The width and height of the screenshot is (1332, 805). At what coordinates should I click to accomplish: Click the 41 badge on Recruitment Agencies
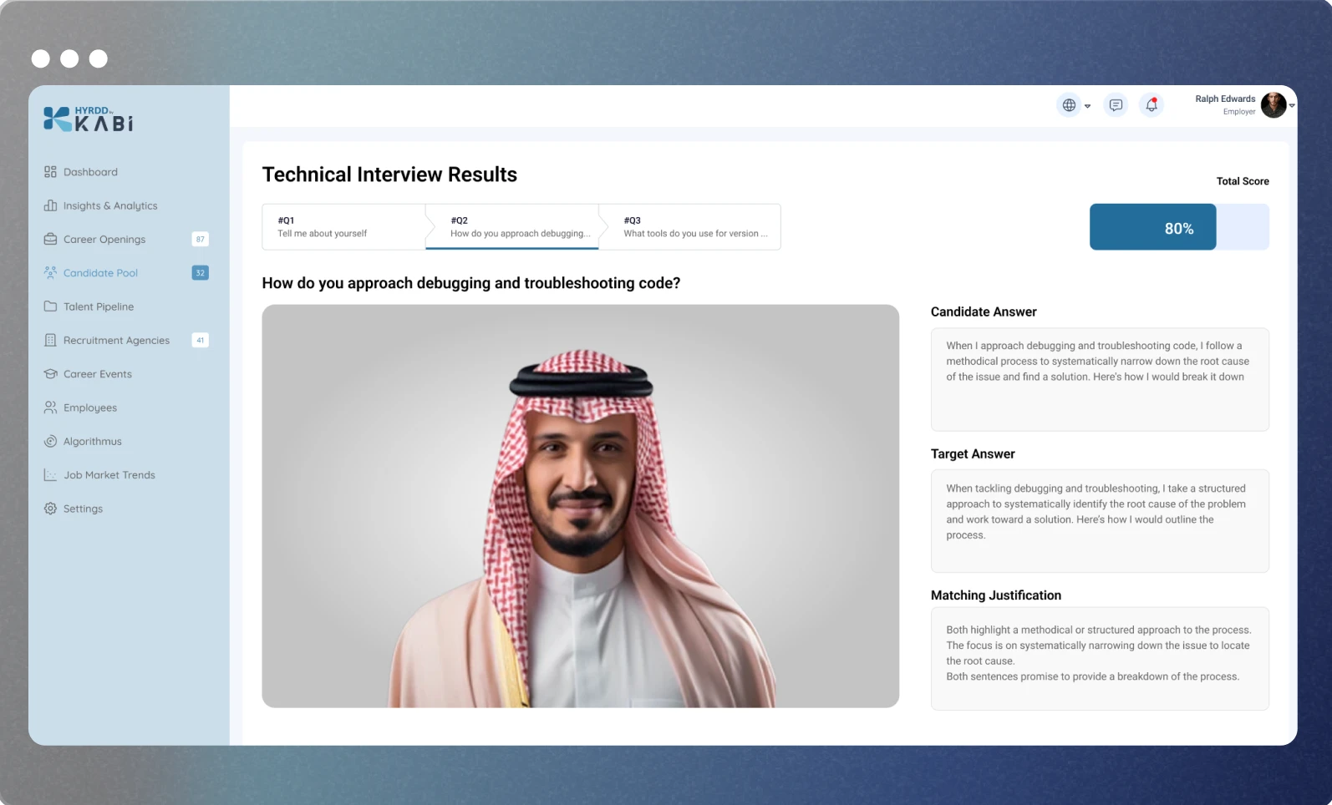[x=201, y=340]
